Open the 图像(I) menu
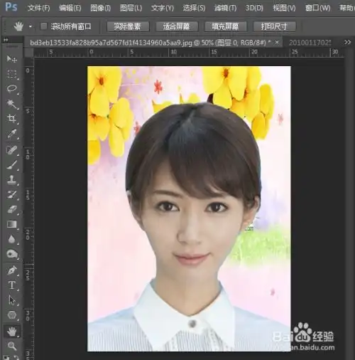The width and height of the screenshot is (355, 360). (101, 8)
